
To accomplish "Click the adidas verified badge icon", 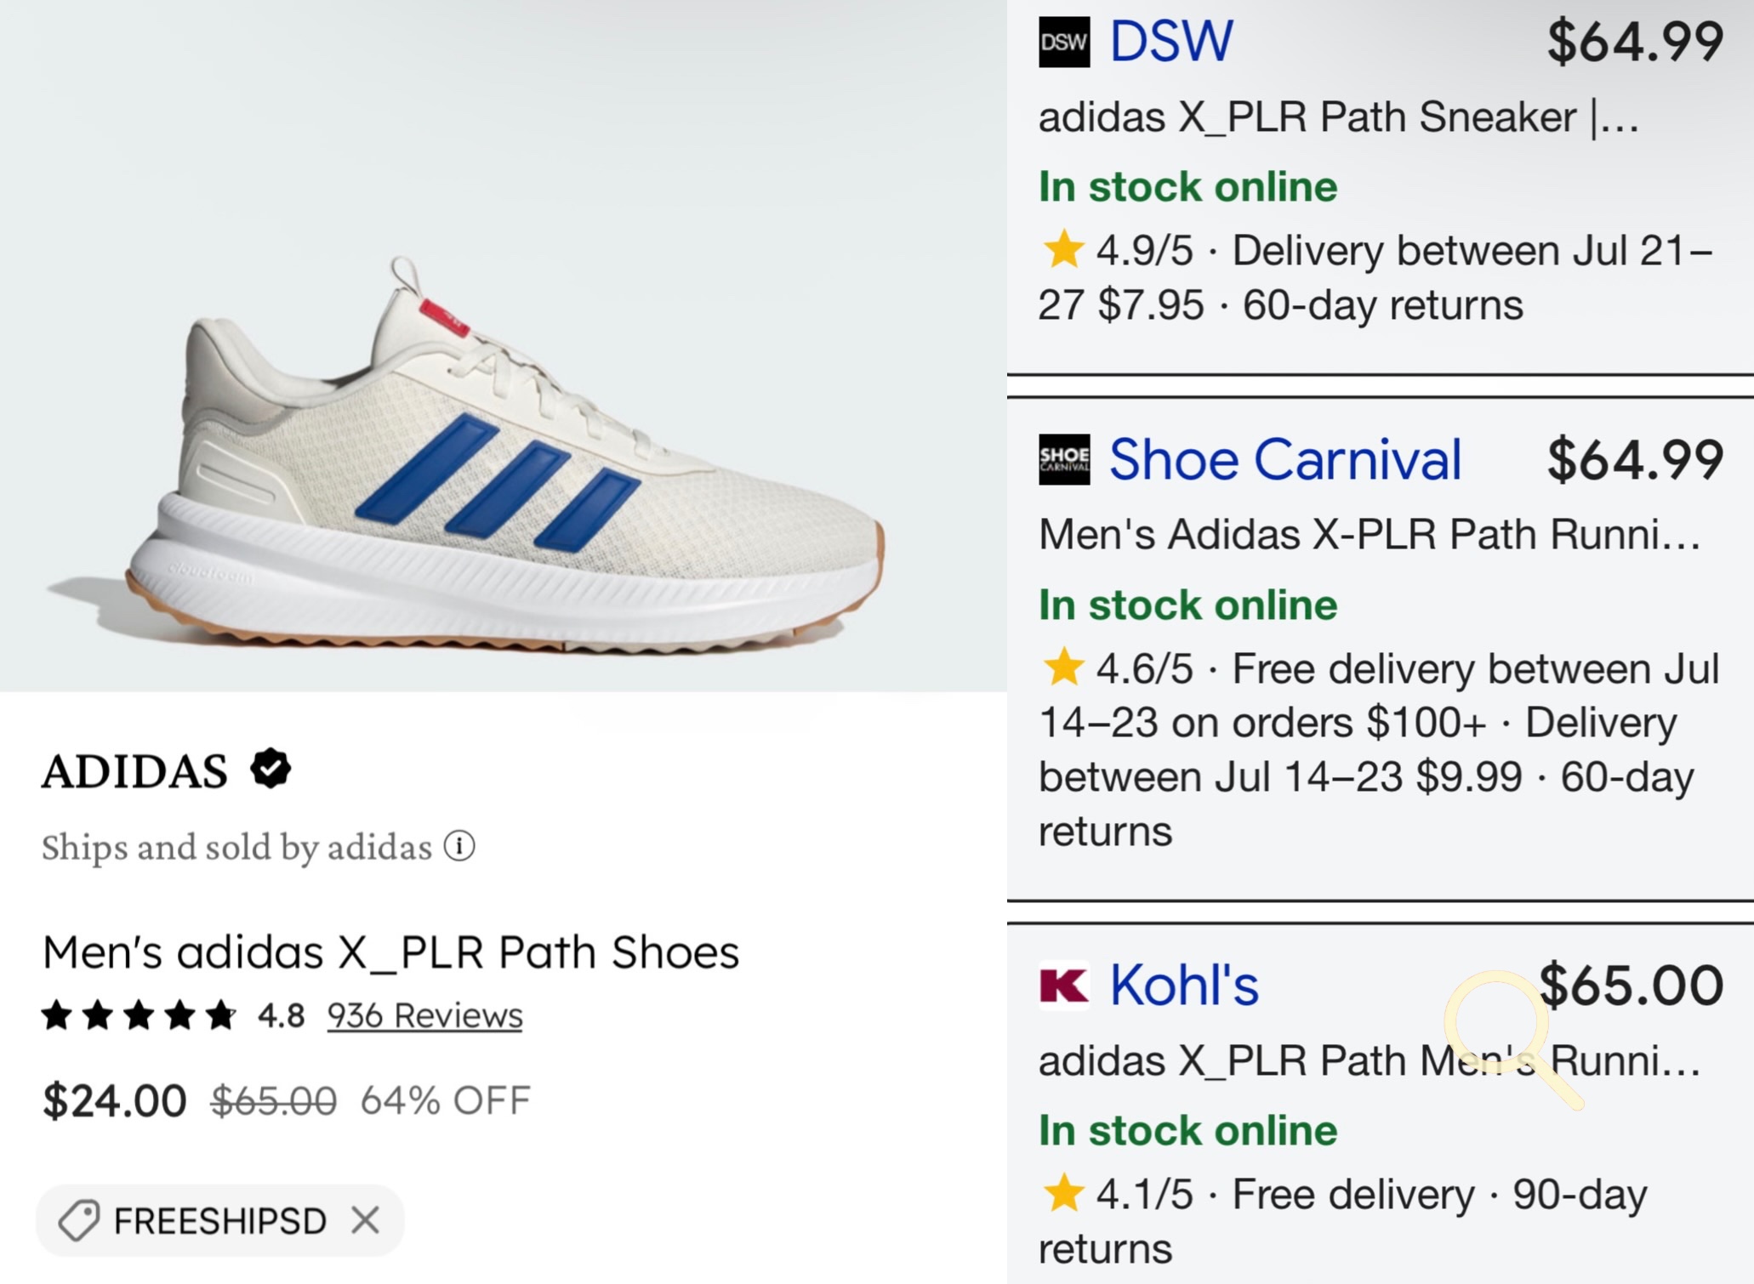I will 271,770.
